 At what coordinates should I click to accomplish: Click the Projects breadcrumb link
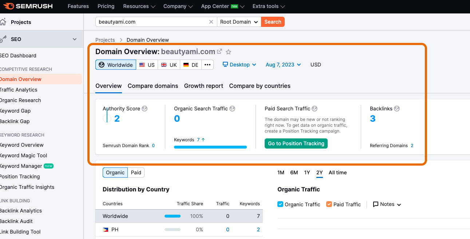[105, 40]
